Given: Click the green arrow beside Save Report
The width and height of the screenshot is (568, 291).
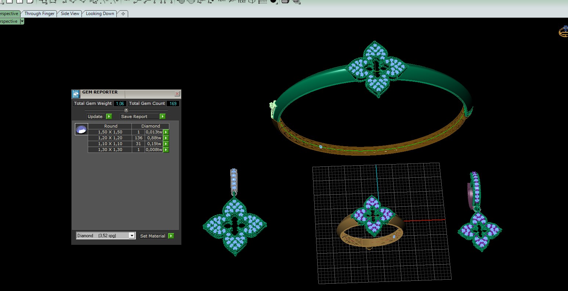Looking at the screenshot, I should pyautogui.click(x=163, y=117).
